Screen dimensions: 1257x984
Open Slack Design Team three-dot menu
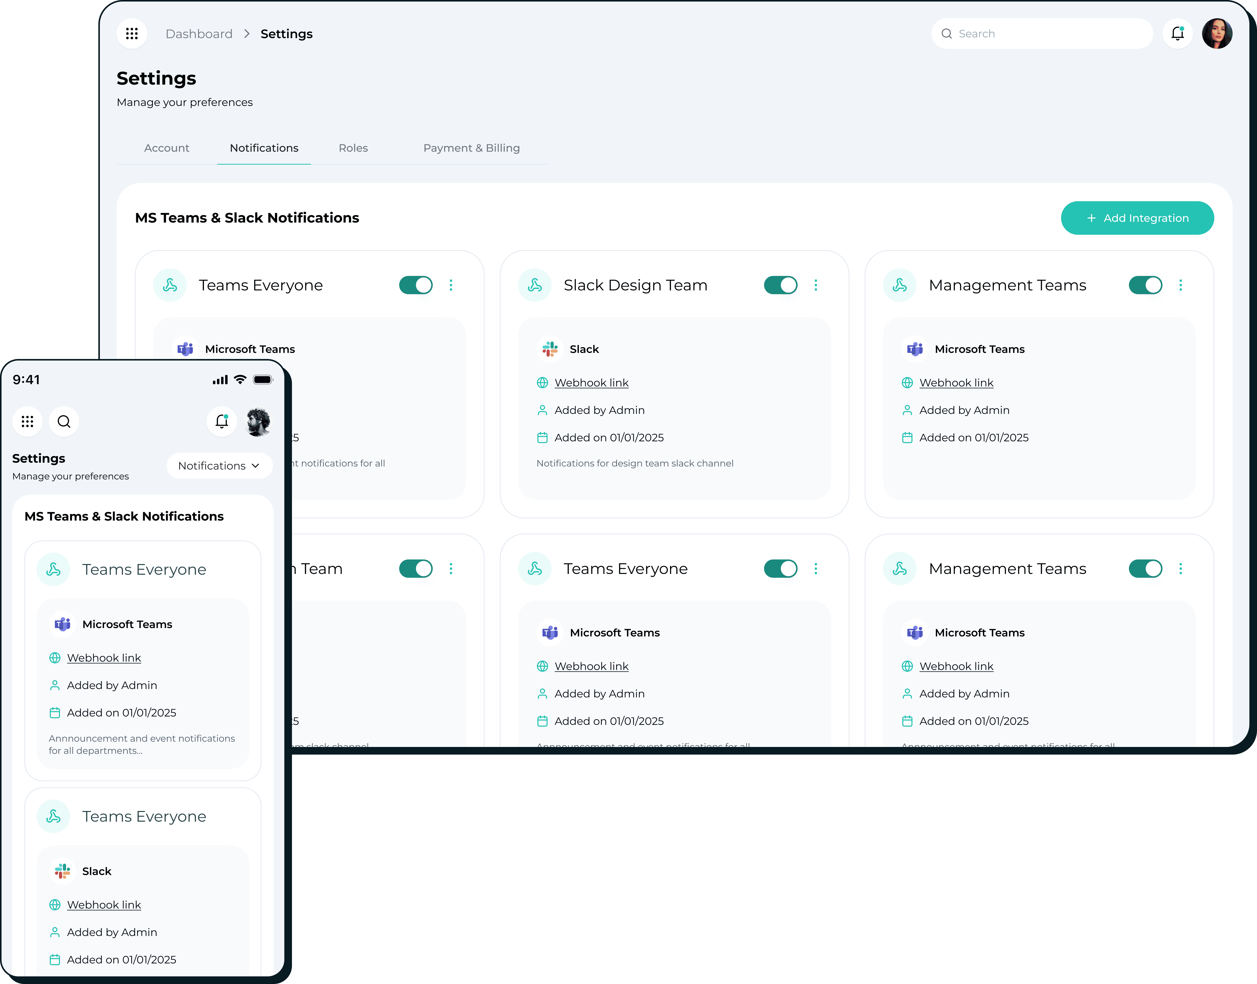point(815,285)
